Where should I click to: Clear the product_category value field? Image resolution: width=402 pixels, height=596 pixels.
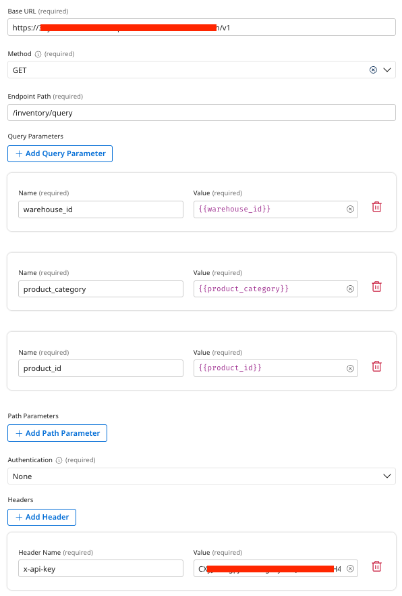350,289
